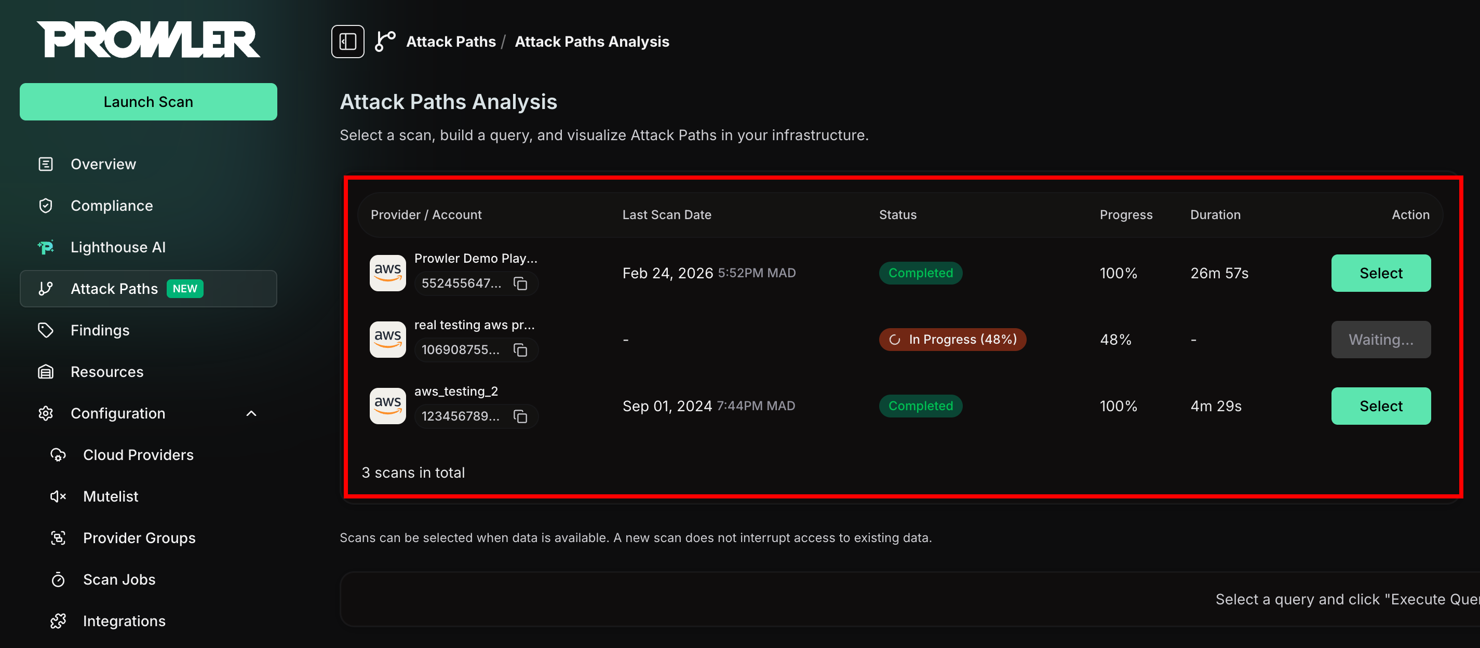Copy account ID 123456789
This screenshot has height=648, width=1480.
coord(520,416)
